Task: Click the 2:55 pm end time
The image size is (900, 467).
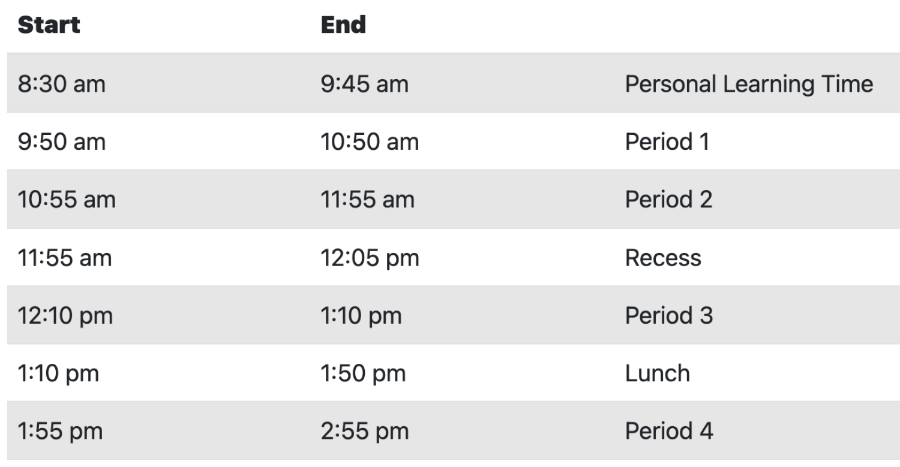Action: click(x=364, y=431)
